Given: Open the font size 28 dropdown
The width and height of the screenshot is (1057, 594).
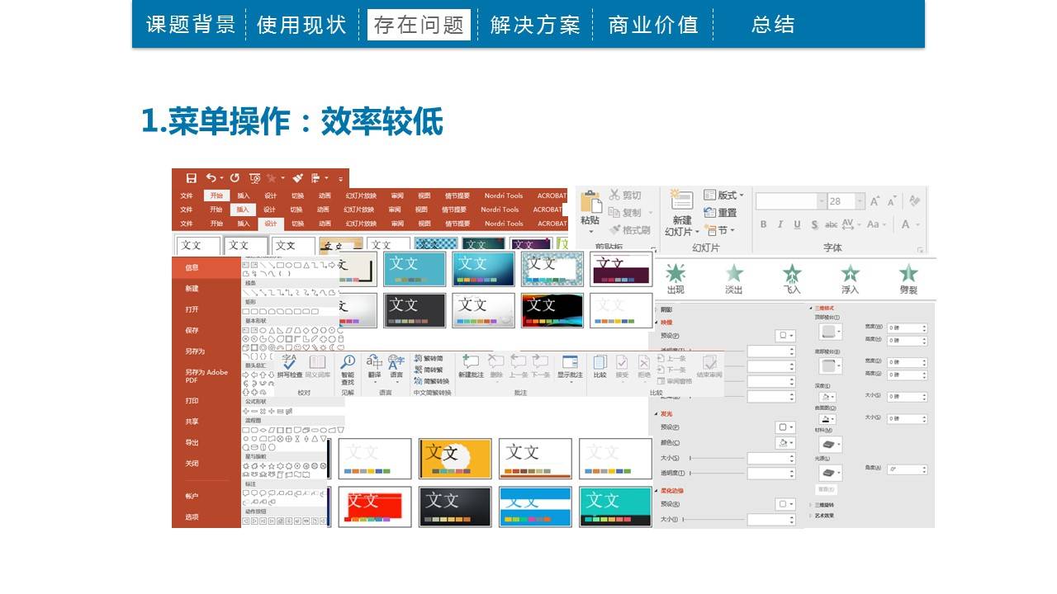Looking at the screenshot, I should click(x=860, y=202).
